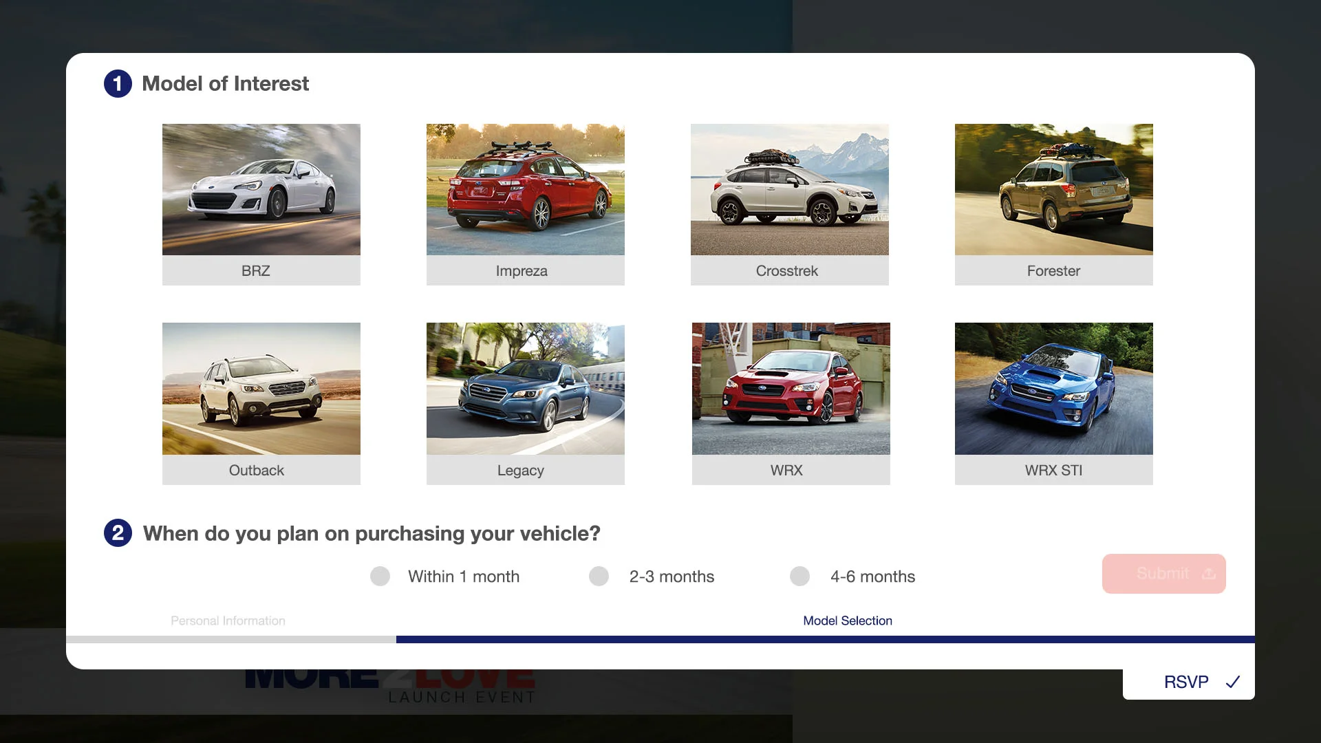The height and width of the screenshot is (743, 1321).
Task: Choose the red Impreza model photo
Action: click(525, 190)
